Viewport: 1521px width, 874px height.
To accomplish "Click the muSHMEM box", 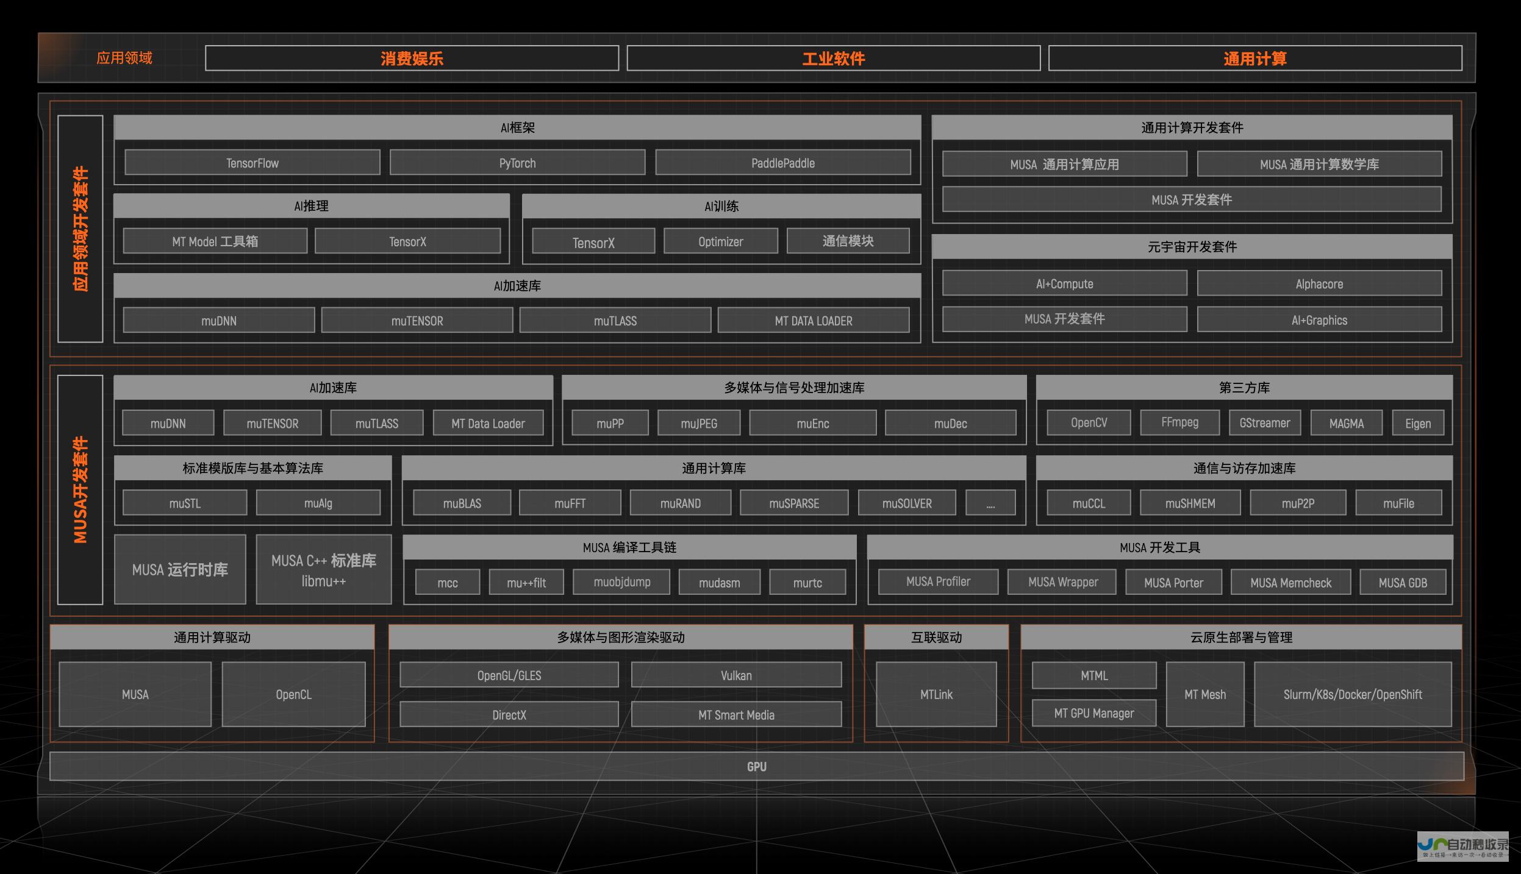I will (x=1190, y=503).
